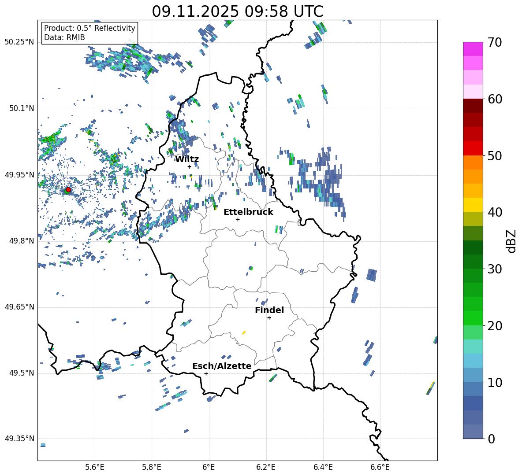Click the 49.95°N latitude label
Viewport: 522px width, 476px height.
[19, 174]
